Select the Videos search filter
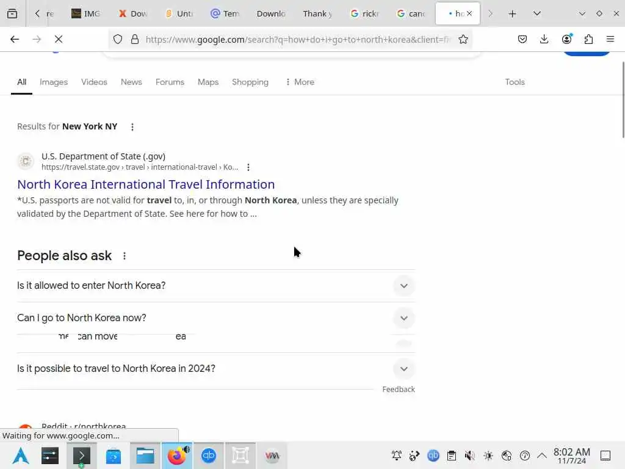 [94, 82]
